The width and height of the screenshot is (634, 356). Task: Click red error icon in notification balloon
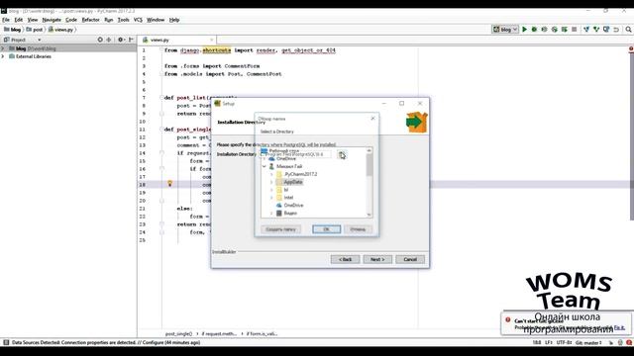coord(508,319)
